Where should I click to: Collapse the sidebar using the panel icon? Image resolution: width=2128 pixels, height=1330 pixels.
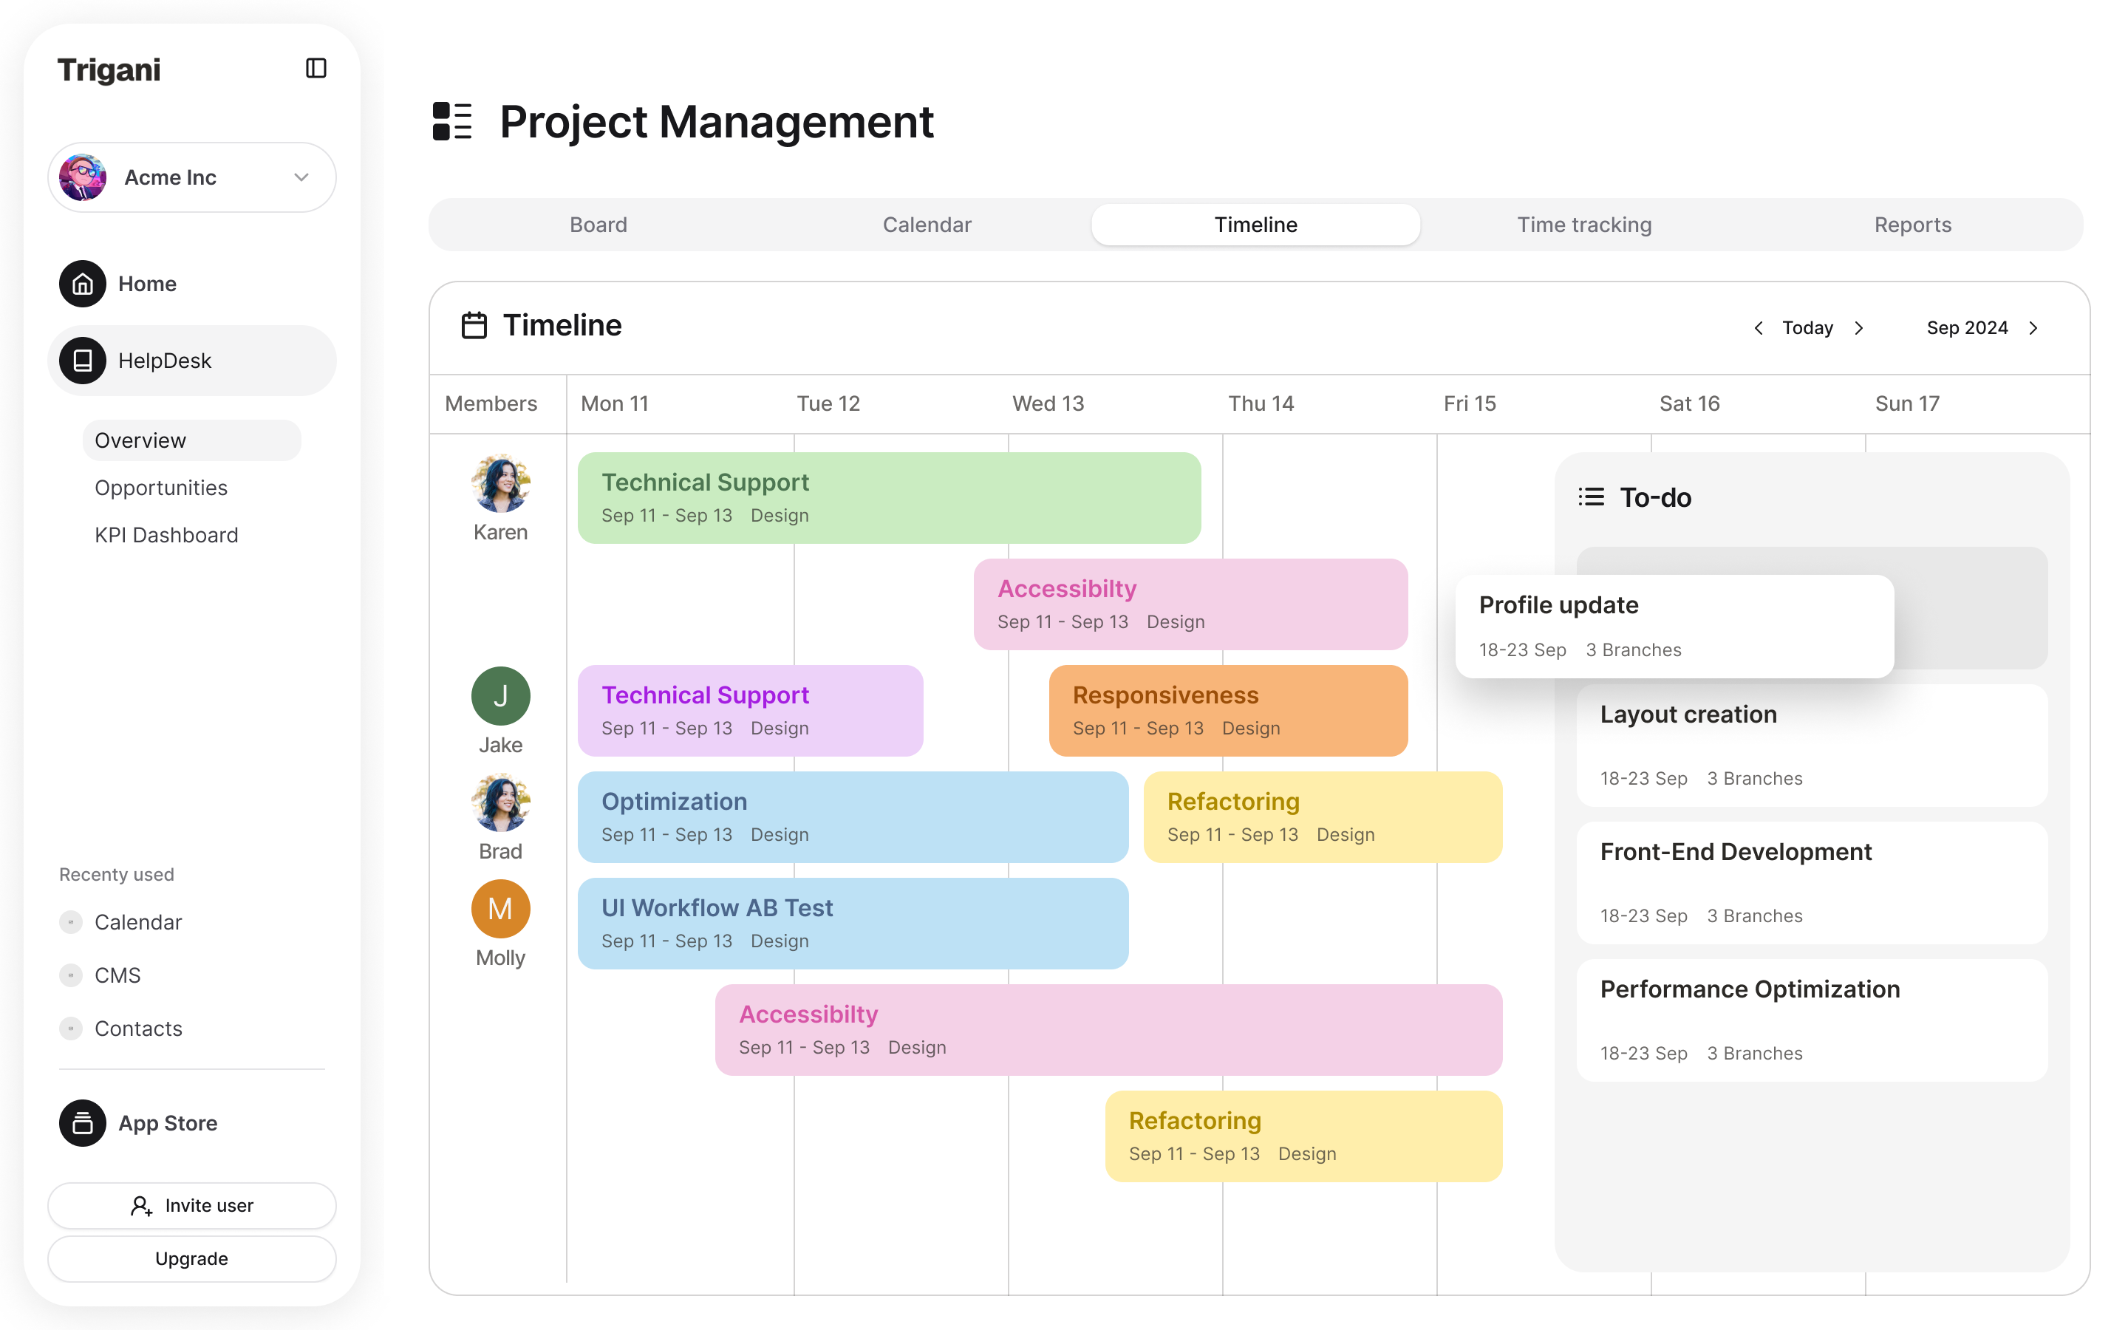pos(316,68)
